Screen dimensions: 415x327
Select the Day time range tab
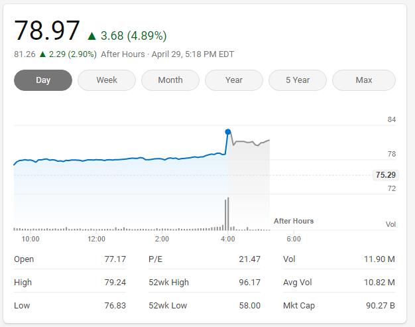point(43,80)
